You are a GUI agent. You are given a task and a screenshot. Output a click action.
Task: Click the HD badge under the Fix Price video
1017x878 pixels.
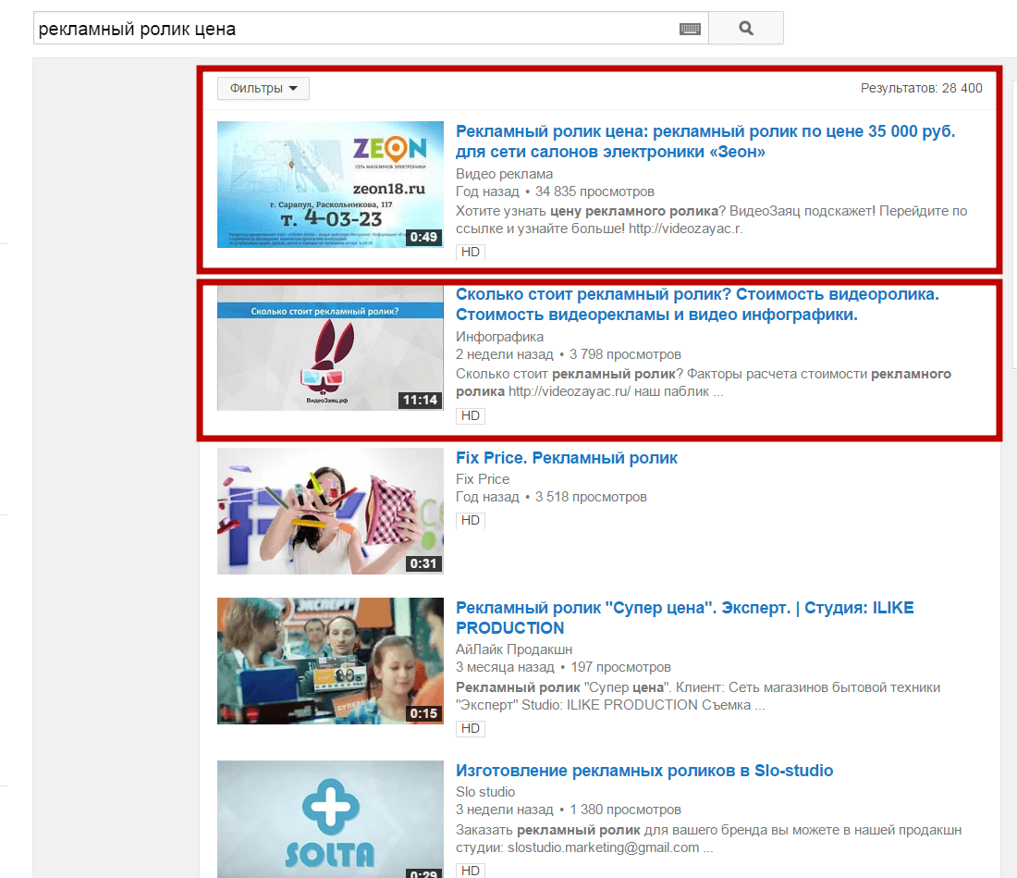[x=471, y=521]
